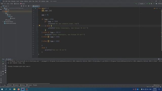Open the Debug tool window tab
Image resolution: width=162 pixels, height=91 pixels.
[x=23, y=85]
